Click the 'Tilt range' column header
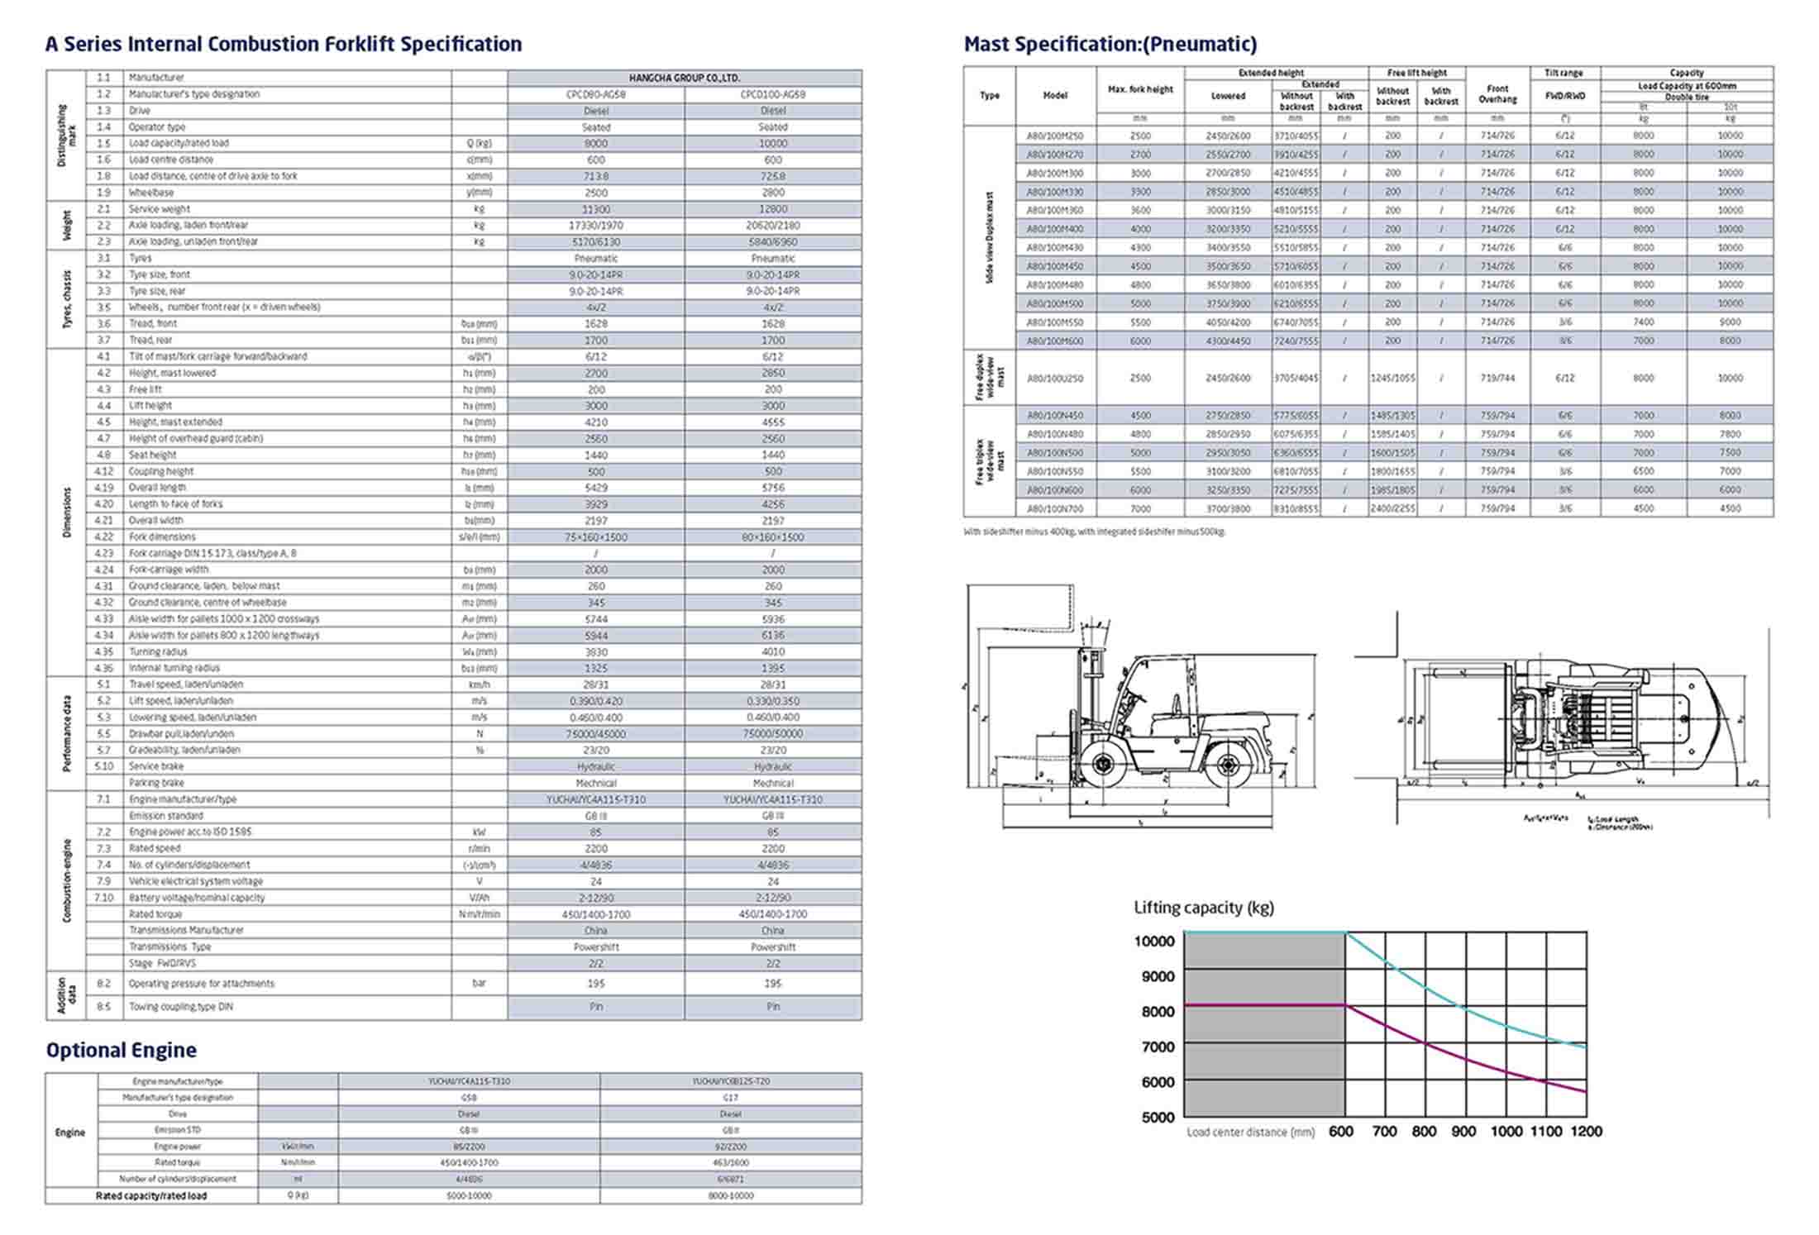Viewport: 1819px width, 1235px height. click(1564, 73)
